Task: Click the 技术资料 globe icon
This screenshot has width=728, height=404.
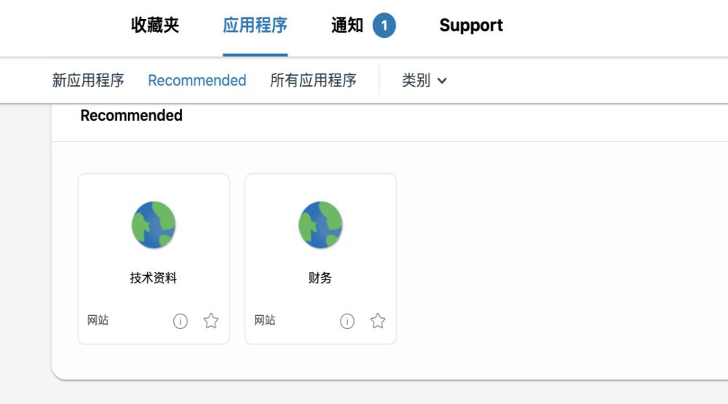Action: (x=154, y=225)
